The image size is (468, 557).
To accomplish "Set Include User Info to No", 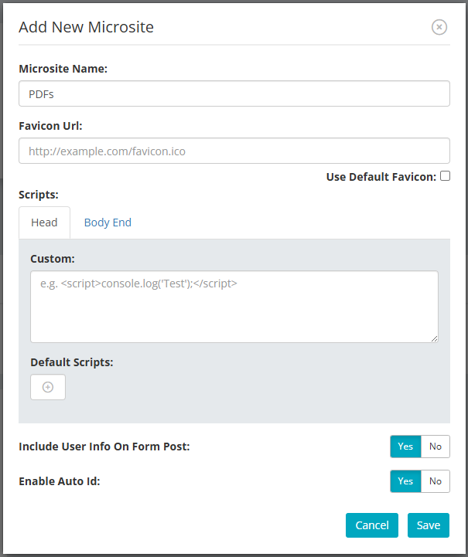I will pos(436,447).
